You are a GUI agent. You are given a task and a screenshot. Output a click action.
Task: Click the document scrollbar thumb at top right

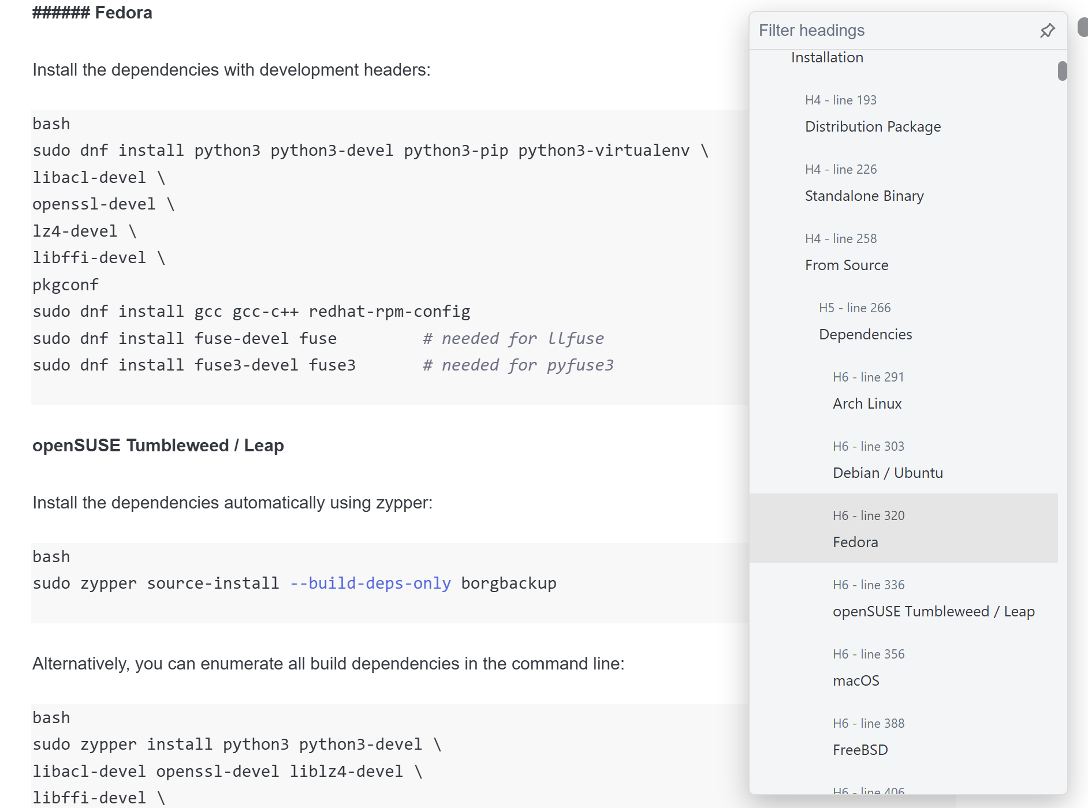click(1083, 27)
